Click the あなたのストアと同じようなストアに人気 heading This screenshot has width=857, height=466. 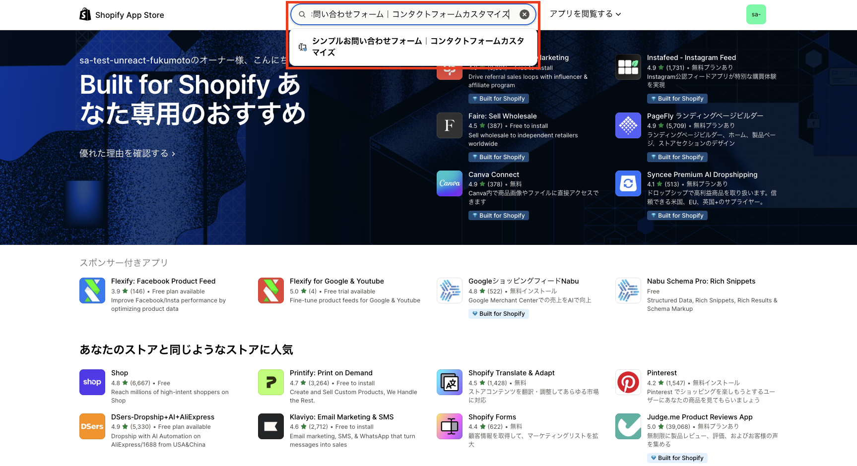point(187,349)
